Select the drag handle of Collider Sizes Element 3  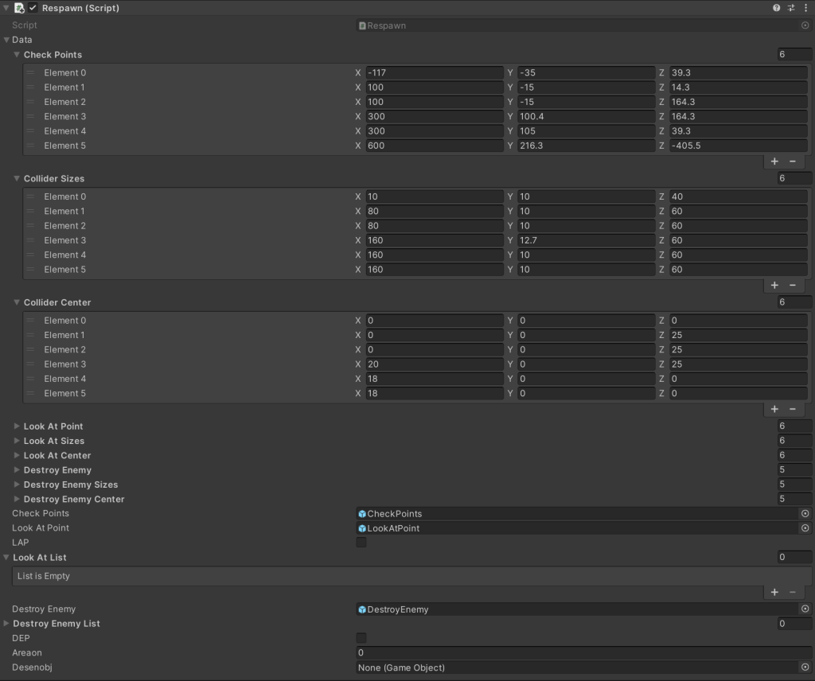point(31,240)
